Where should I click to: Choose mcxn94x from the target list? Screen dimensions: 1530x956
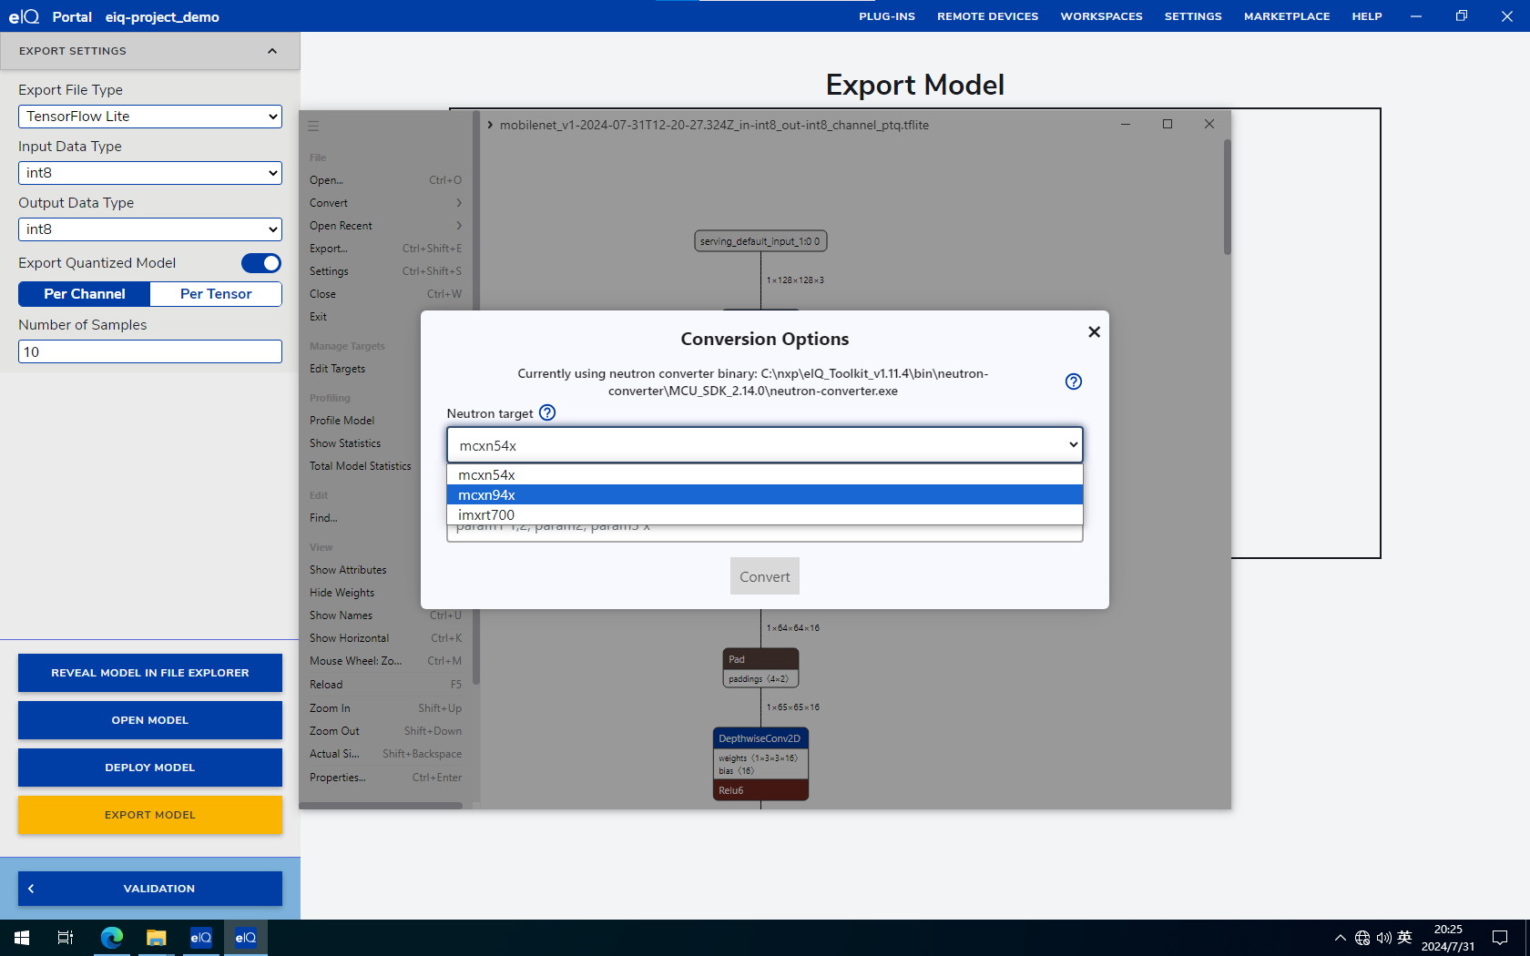[765, 495]
